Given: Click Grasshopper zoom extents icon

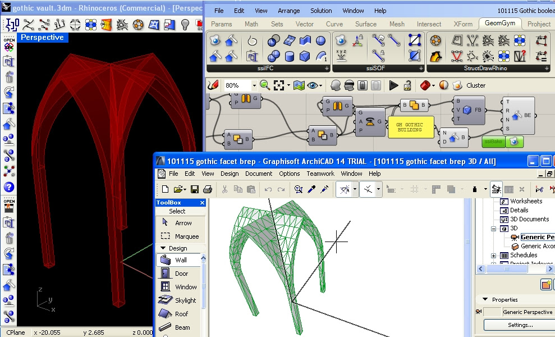Looking at the screenshot, I should (279, 85).
